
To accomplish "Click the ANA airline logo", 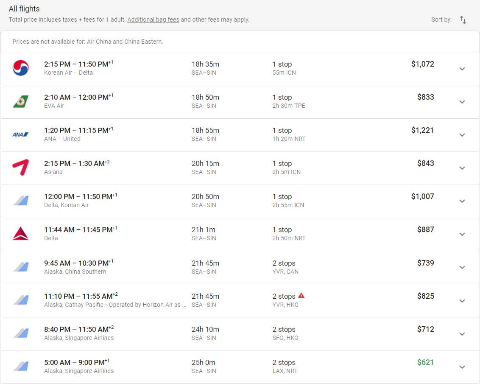I will tap(20, 135).
